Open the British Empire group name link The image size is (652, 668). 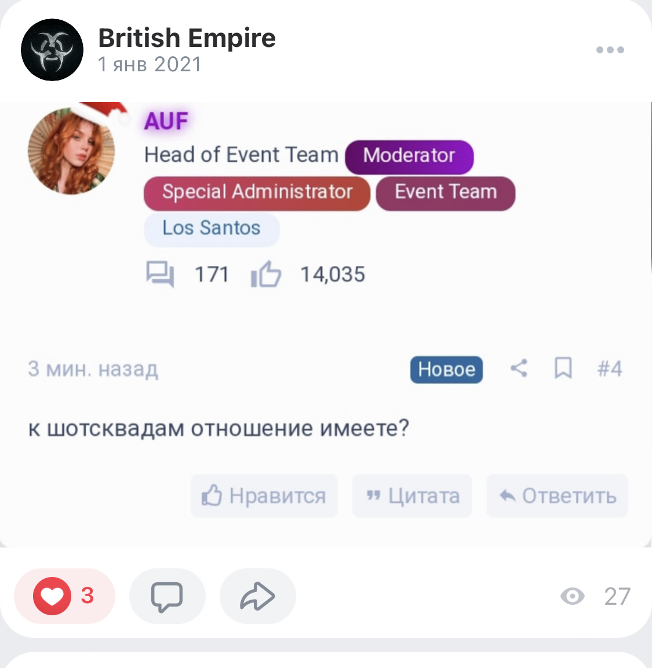tap(187, 38)
